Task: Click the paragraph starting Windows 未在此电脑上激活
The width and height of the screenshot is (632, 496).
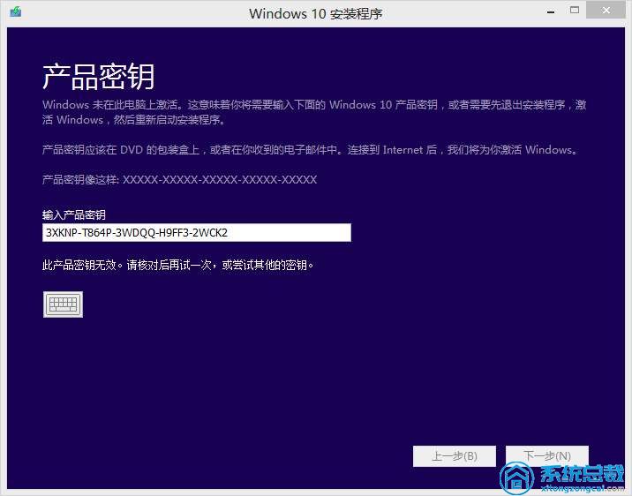Action: [x=314, y=112]
